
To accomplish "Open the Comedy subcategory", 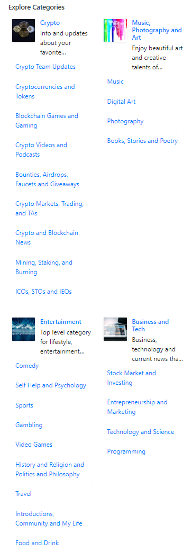I will (27, 366).
